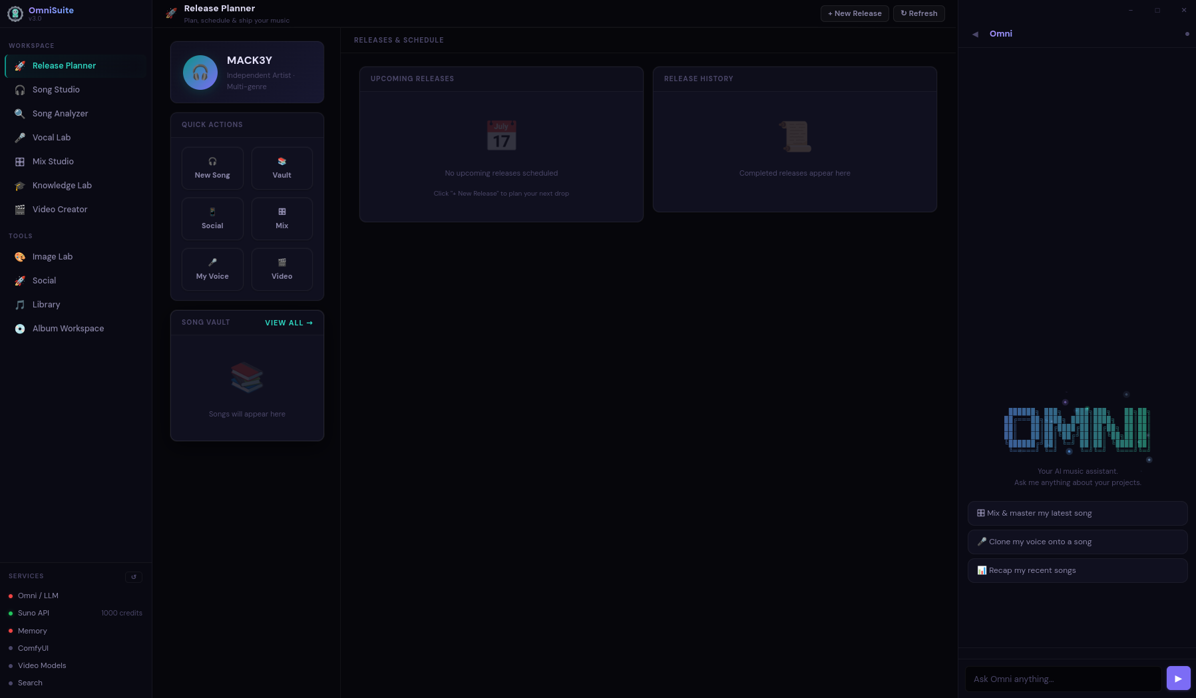Click the OmniSuite logo icon
This screenshot has height=698, width=1196.
15,13
